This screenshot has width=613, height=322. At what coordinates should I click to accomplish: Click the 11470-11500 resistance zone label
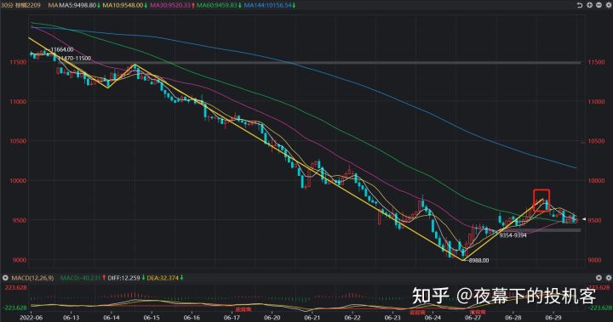(x=74, y=58)
